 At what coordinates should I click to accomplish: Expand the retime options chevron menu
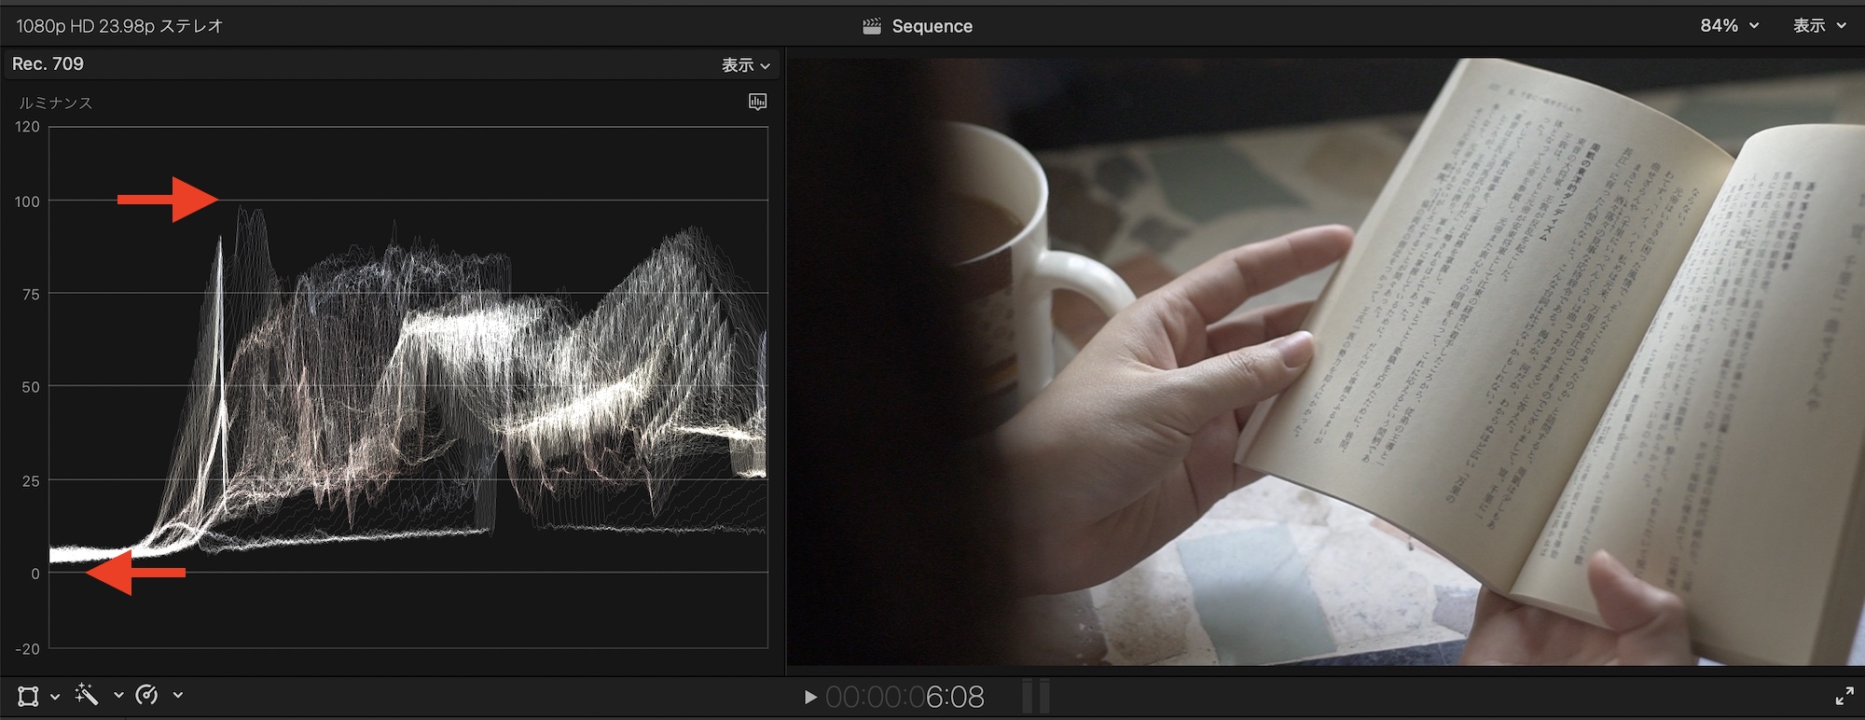click(x=177, y=696)
